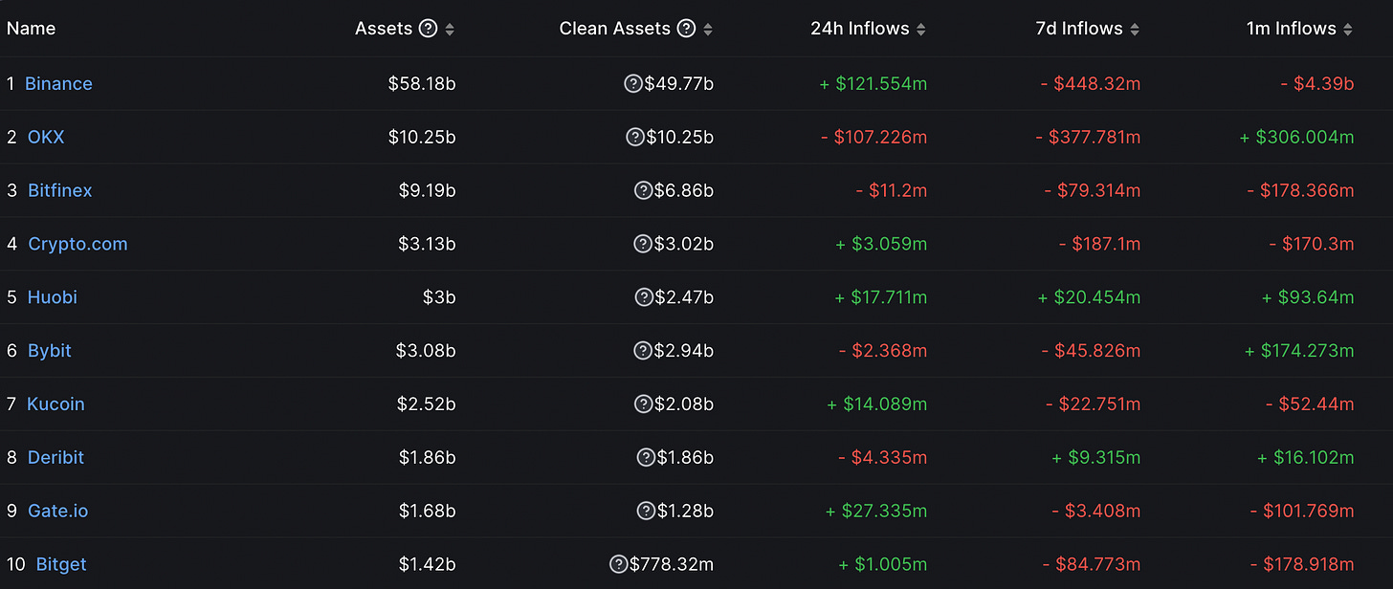Click the 1m Inflows header label
1393x589 pixels.
click(1292, 29)
